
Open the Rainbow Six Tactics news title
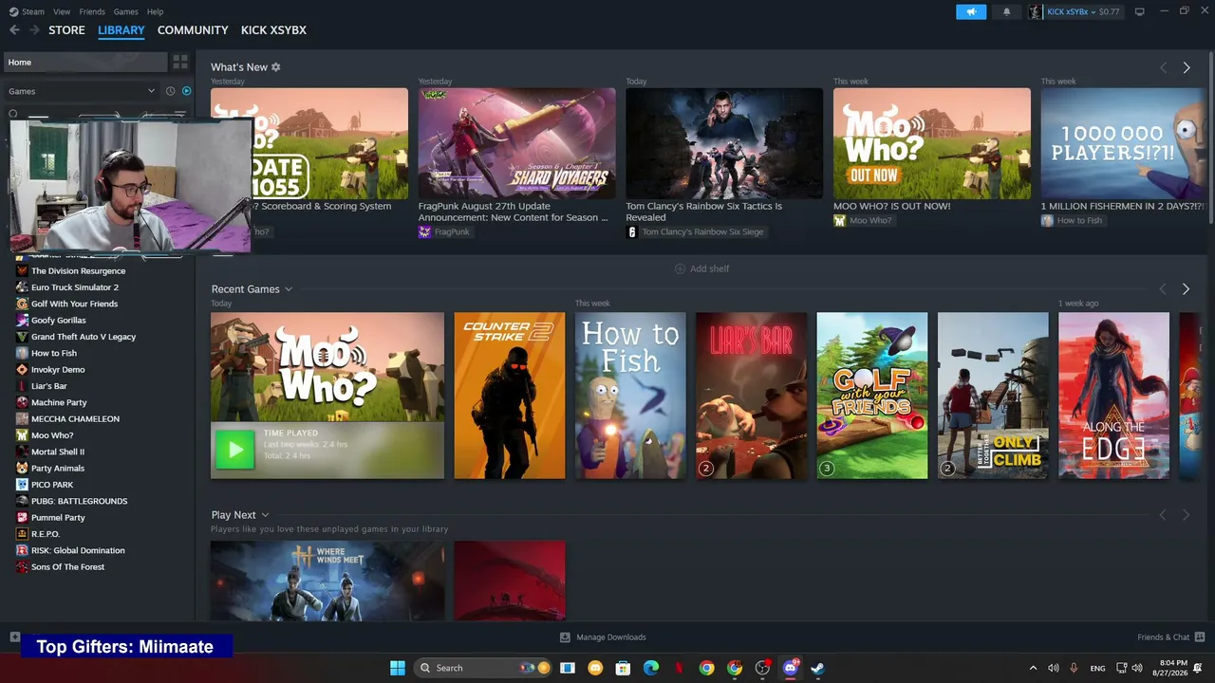704,212
